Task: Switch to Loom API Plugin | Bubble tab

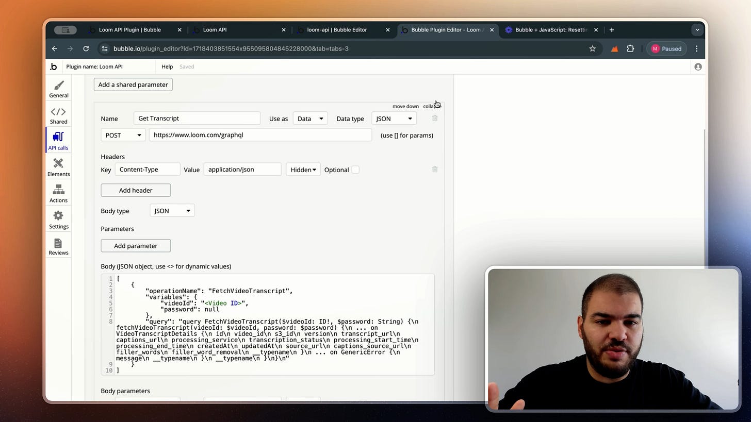Action: tap(130, 30)
